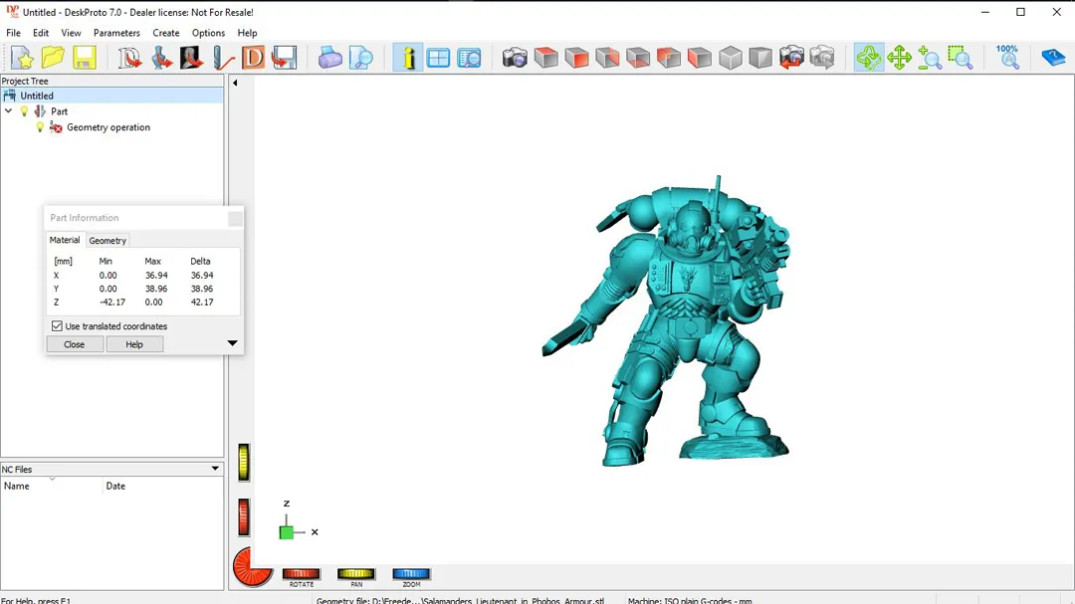Open the Parameters menu

tap(116, 33)
